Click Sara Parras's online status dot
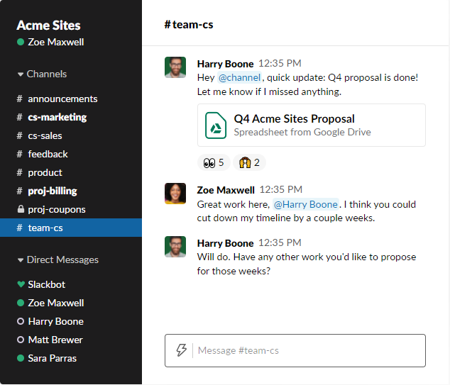This screenshot has height=385, width=450. click(21, 358)
